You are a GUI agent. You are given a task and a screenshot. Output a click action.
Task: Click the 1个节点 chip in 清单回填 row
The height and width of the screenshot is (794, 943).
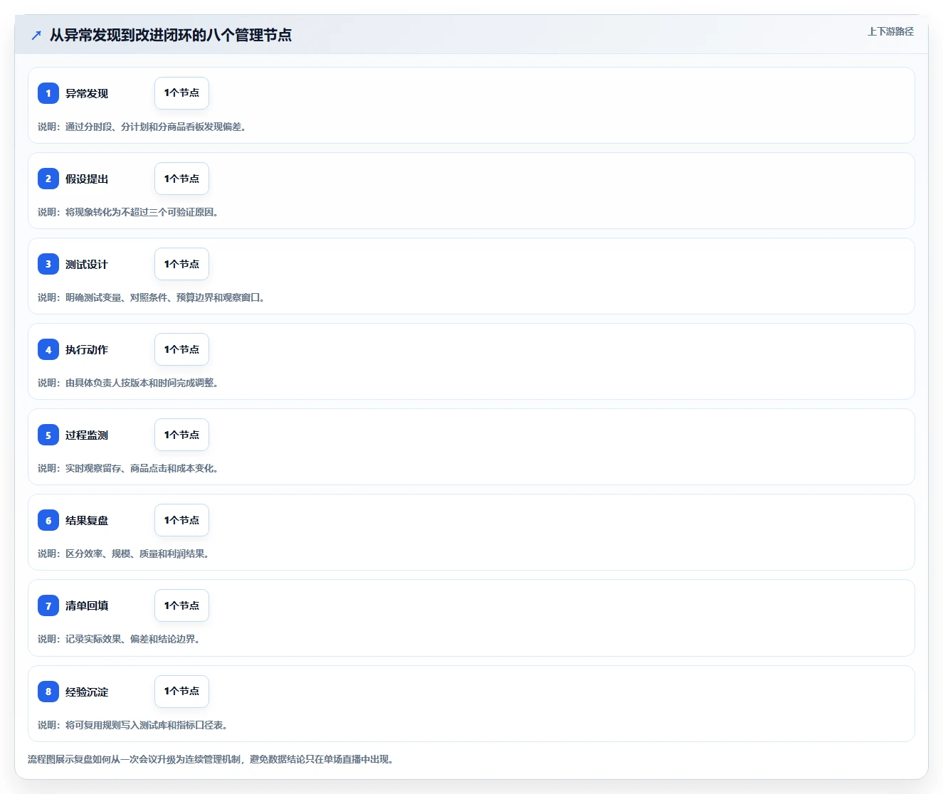[181, 605]
